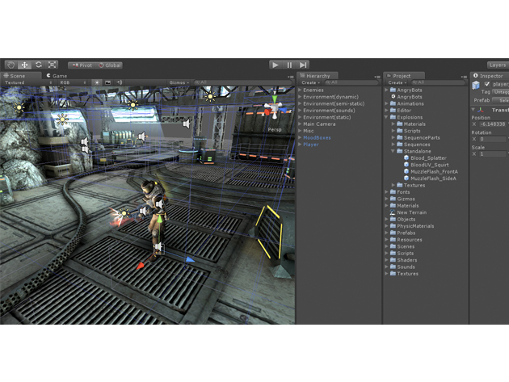Click the BloodUV_Squirt prefab icon
Viewport: 509px width, 382px height.
[406, 165]
